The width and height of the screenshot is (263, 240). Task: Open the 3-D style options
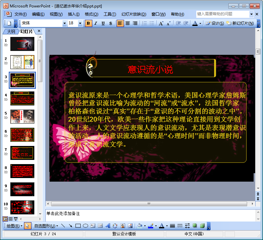point(202,226)
